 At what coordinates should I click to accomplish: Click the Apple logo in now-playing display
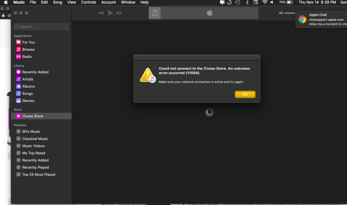pyautogui.click(x=210, y=13)
